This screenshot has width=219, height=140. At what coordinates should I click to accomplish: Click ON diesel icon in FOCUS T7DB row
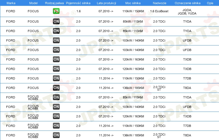coord(56,78)
